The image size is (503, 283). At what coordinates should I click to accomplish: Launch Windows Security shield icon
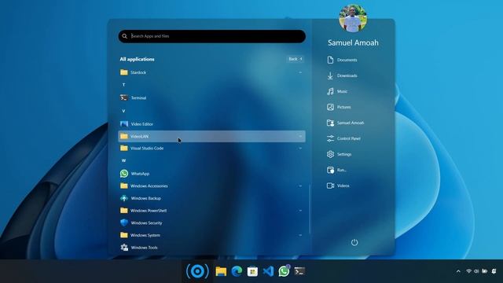(124, 222)
